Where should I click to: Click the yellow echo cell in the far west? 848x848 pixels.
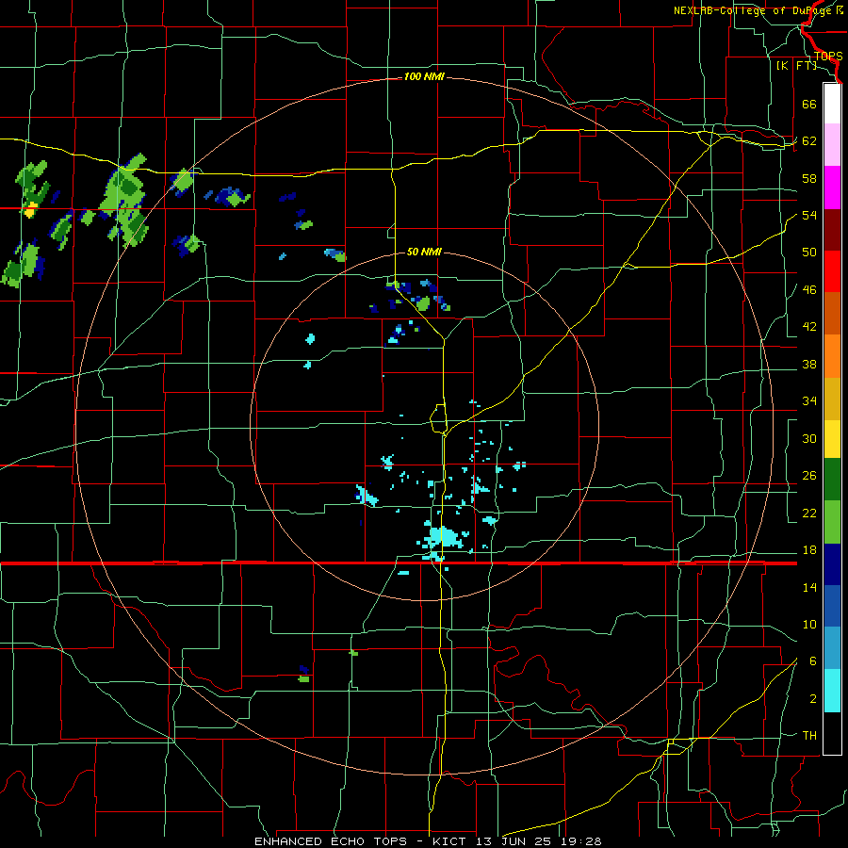pos(30,209)
